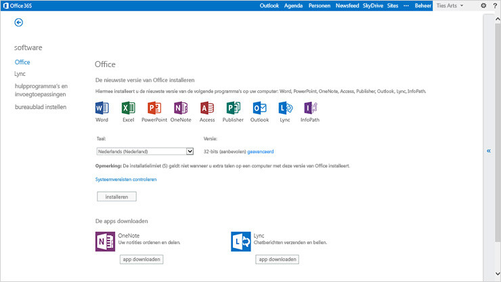Screen dimensions: 501x282
Task: Expand side panel with double chevron
Action: (489, 150)
